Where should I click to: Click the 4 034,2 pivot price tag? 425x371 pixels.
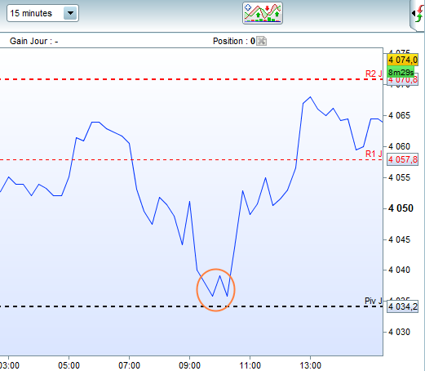click(x=402, y=306)
